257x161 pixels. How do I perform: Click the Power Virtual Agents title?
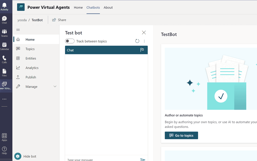49,7
